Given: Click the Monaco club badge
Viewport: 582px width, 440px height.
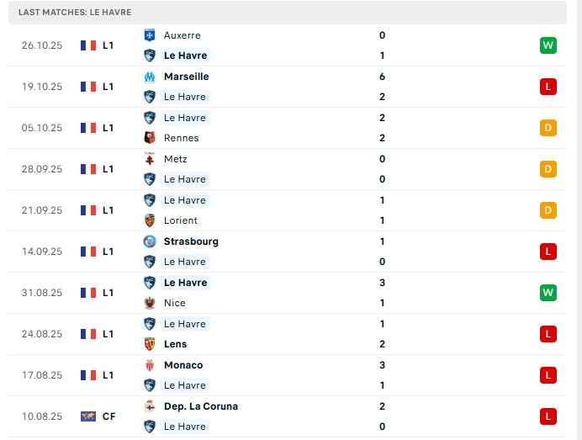Looking at the screenshot, I should 150,365.
